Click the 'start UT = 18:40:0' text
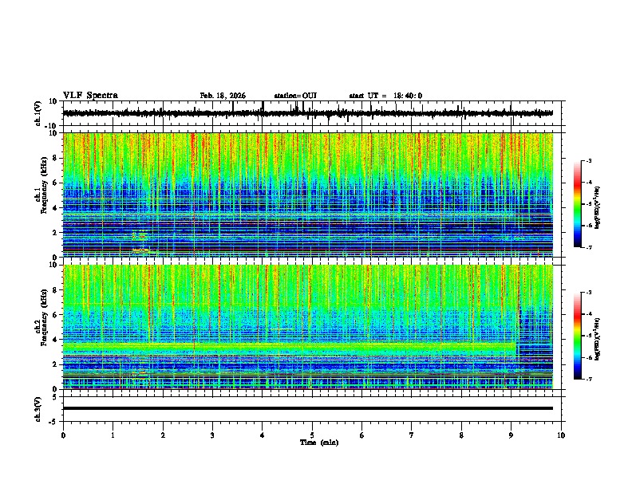This screenshot has width=632, height=488. 385,96
